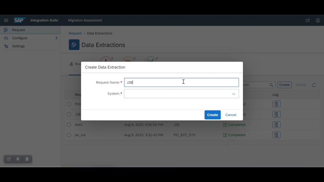Screen dimensions: 324x182
Task: Click the J2E system cell in the test1 row
Action: 177,124
